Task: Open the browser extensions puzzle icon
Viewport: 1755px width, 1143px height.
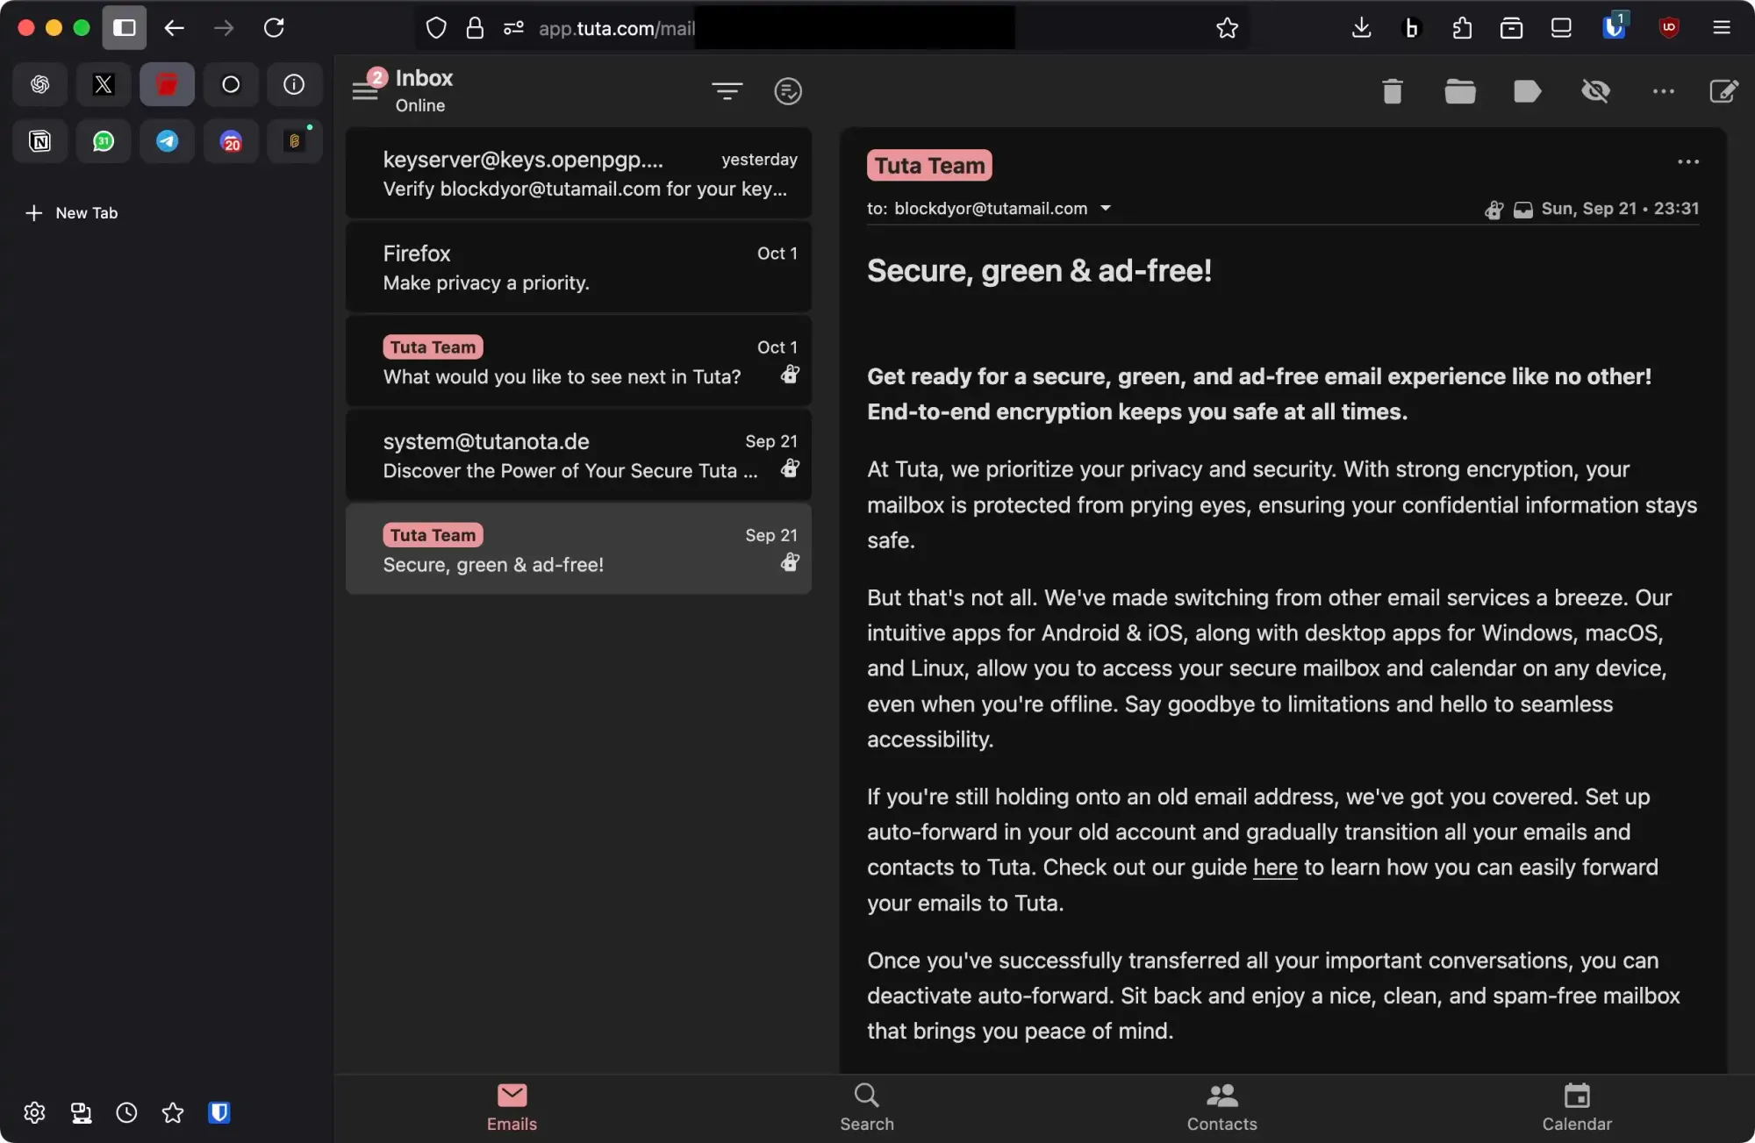Action: point(1461,28)
